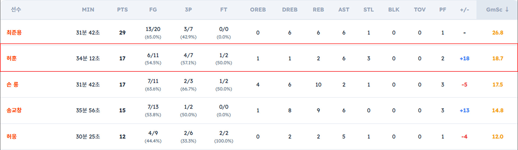The width and height of the screenshot is (518, 150).
Task: Sort by TOV column header
Action: tap(420, 10)
